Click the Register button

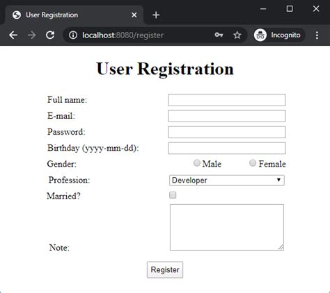coord(165,269)
